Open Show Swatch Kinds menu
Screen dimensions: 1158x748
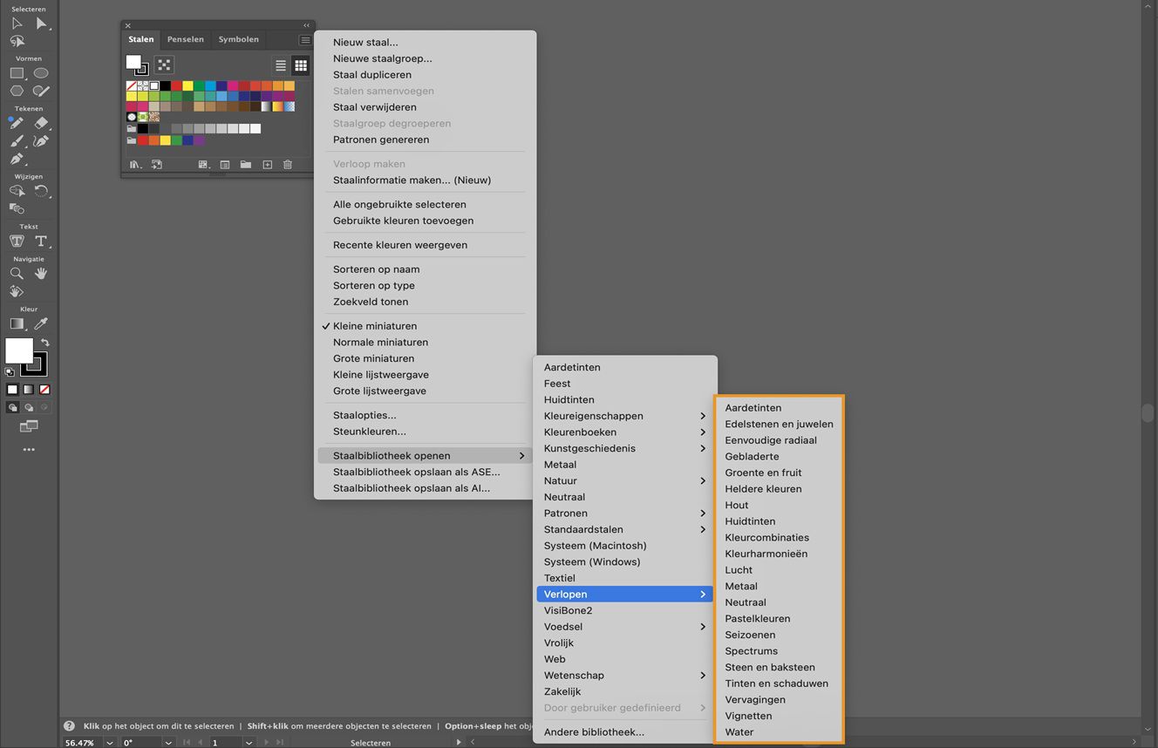[x=203, y=165]
